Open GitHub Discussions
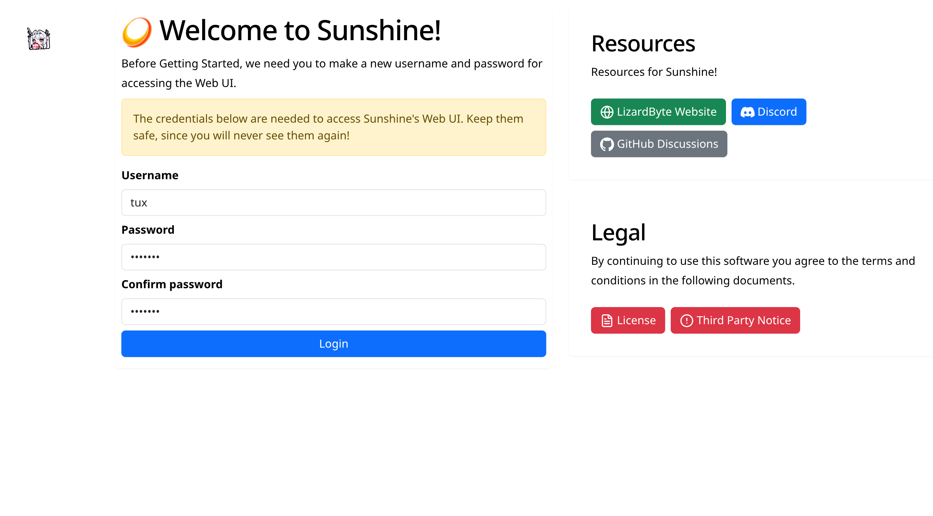The height and width of the screenshot is (516, 933). click(x=659, y=144)
